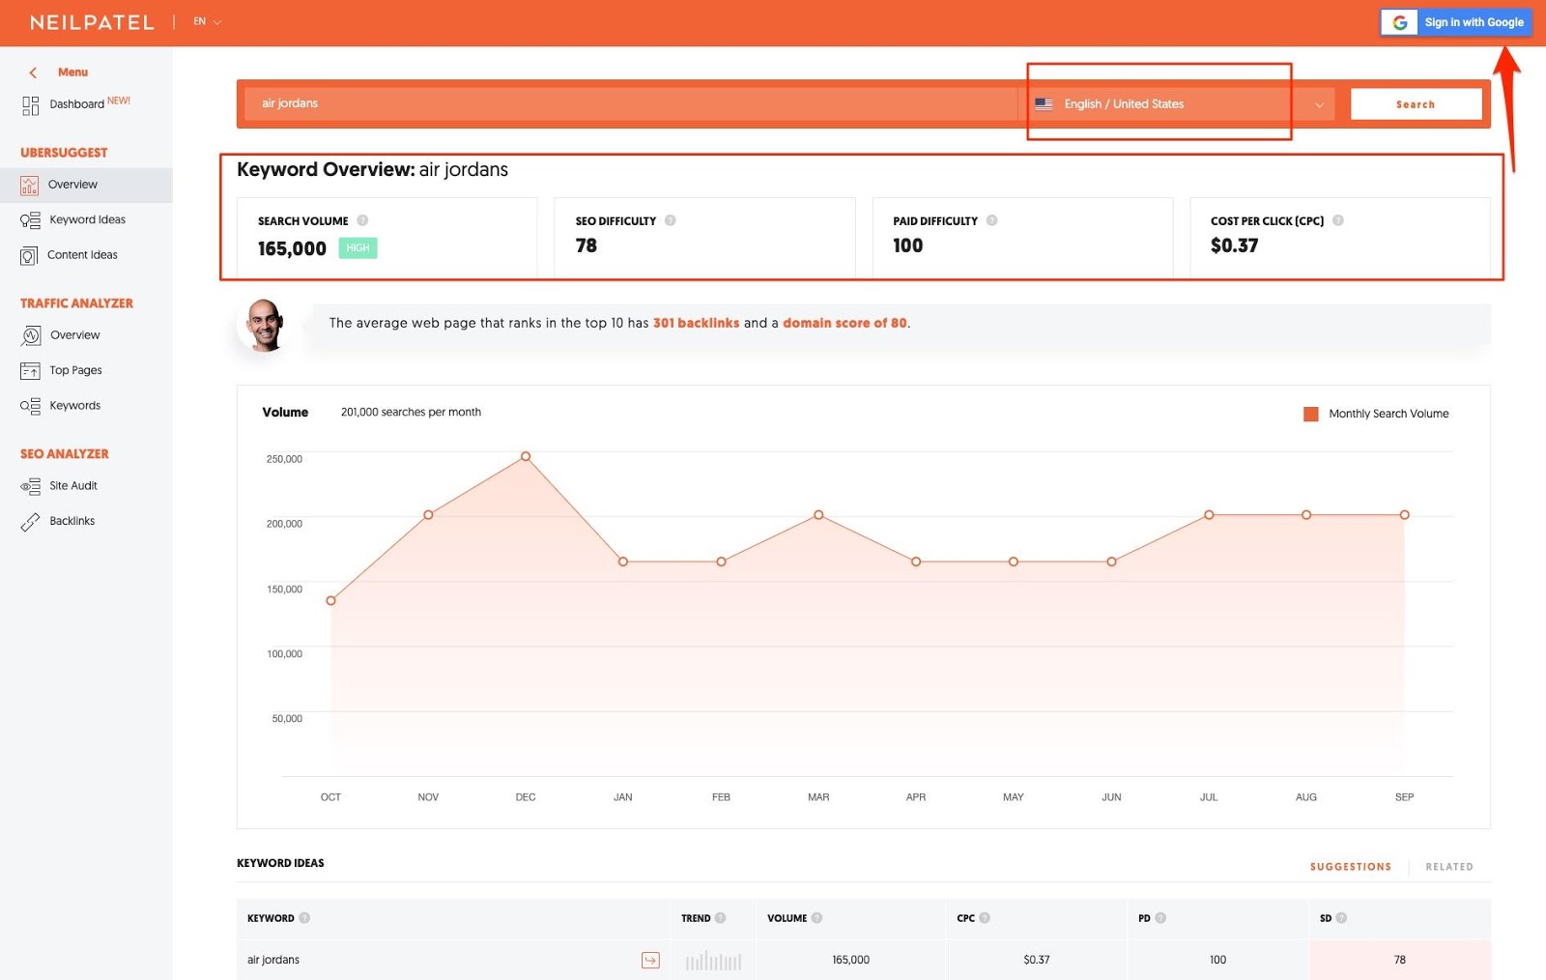Click the Search Volume help icon
1546x980 pixels.
tap(362, 220)
